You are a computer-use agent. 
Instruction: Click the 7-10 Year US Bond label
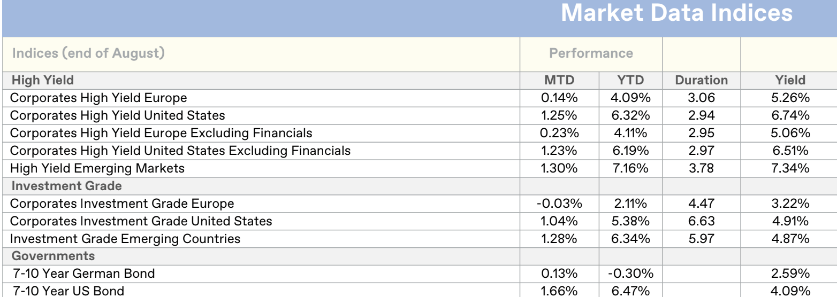(x=70, y=291)
